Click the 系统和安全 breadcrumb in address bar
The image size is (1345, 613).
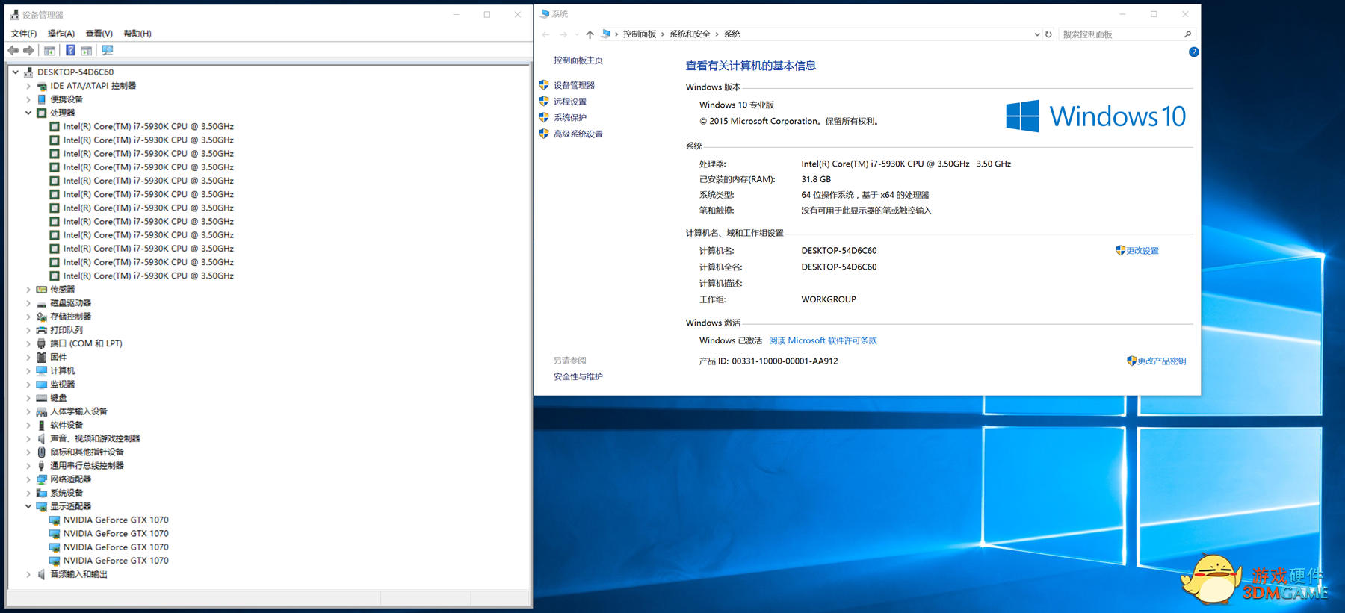[x=690, y=34]
